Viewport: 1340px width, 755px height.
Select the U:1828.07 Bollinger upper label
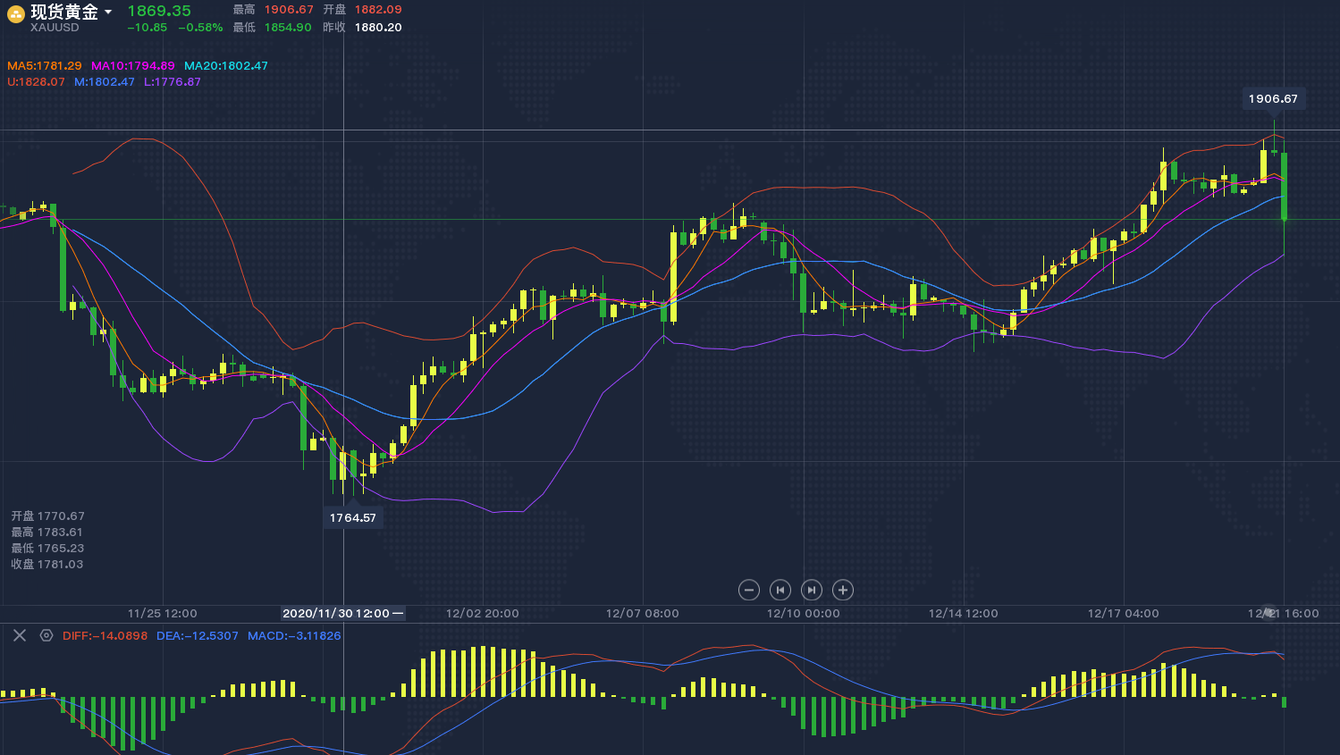pyautogui.click(x=36, y=82)
